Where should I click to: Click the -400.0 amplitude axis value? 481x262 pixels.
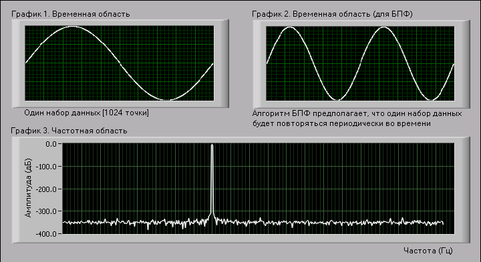(x=47, y=234)
